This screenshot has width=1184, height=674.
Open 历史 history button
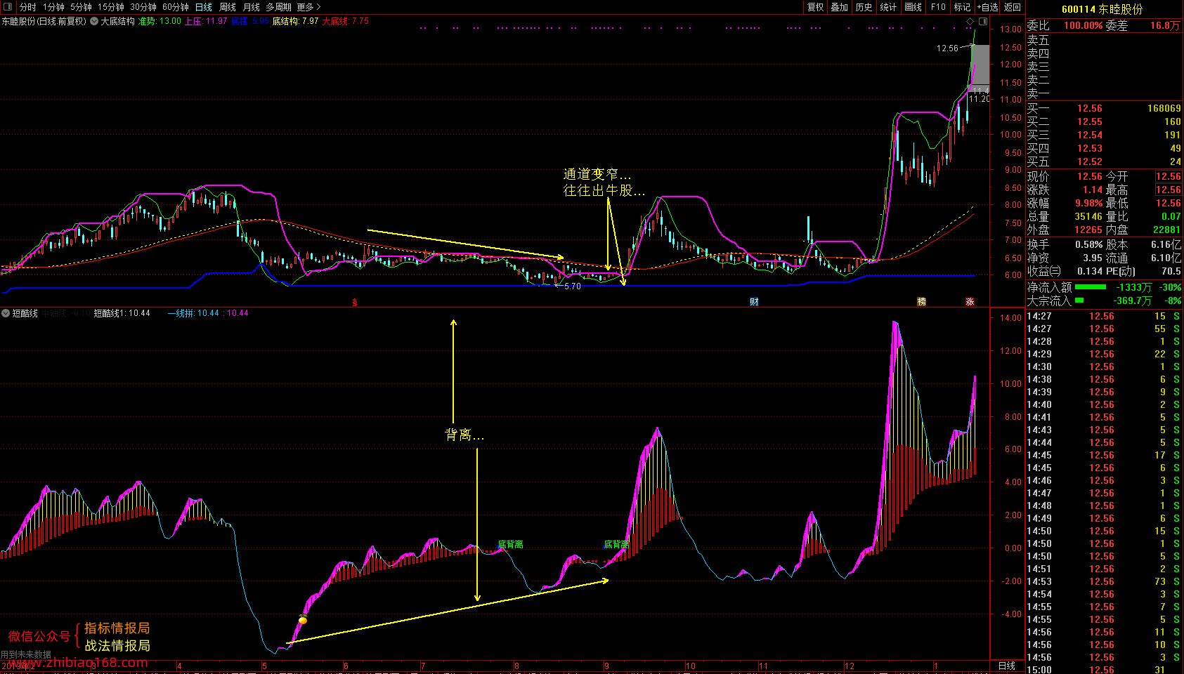pos(864,7)
